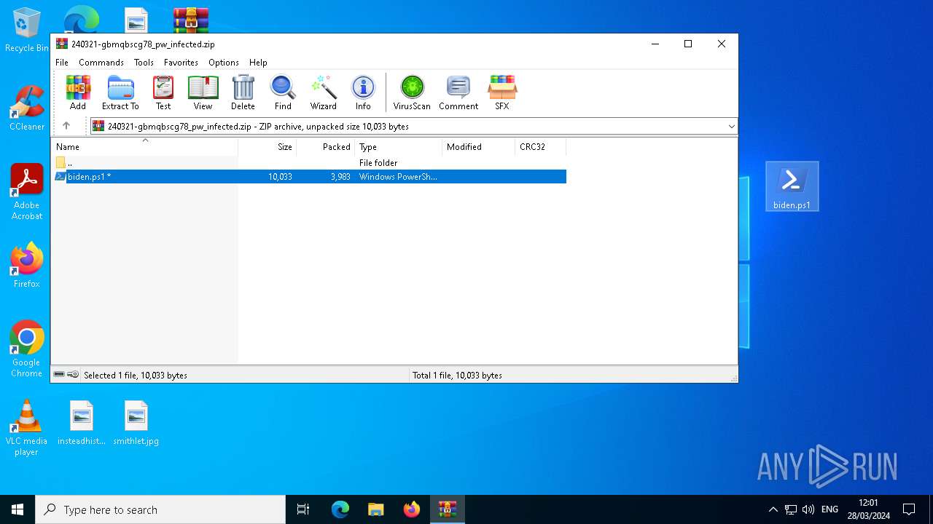Screen dimensions: 933x524
Task: Click 'Total 1 file, 10,033 bytes' status text
Action: [457, 376]
